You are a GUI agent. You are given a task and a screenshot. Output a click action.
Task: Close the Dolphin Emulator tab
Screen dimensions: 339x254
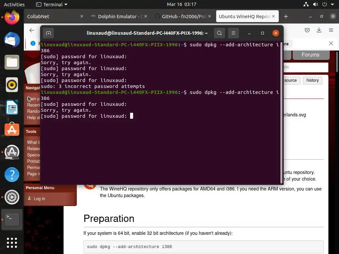146,16
